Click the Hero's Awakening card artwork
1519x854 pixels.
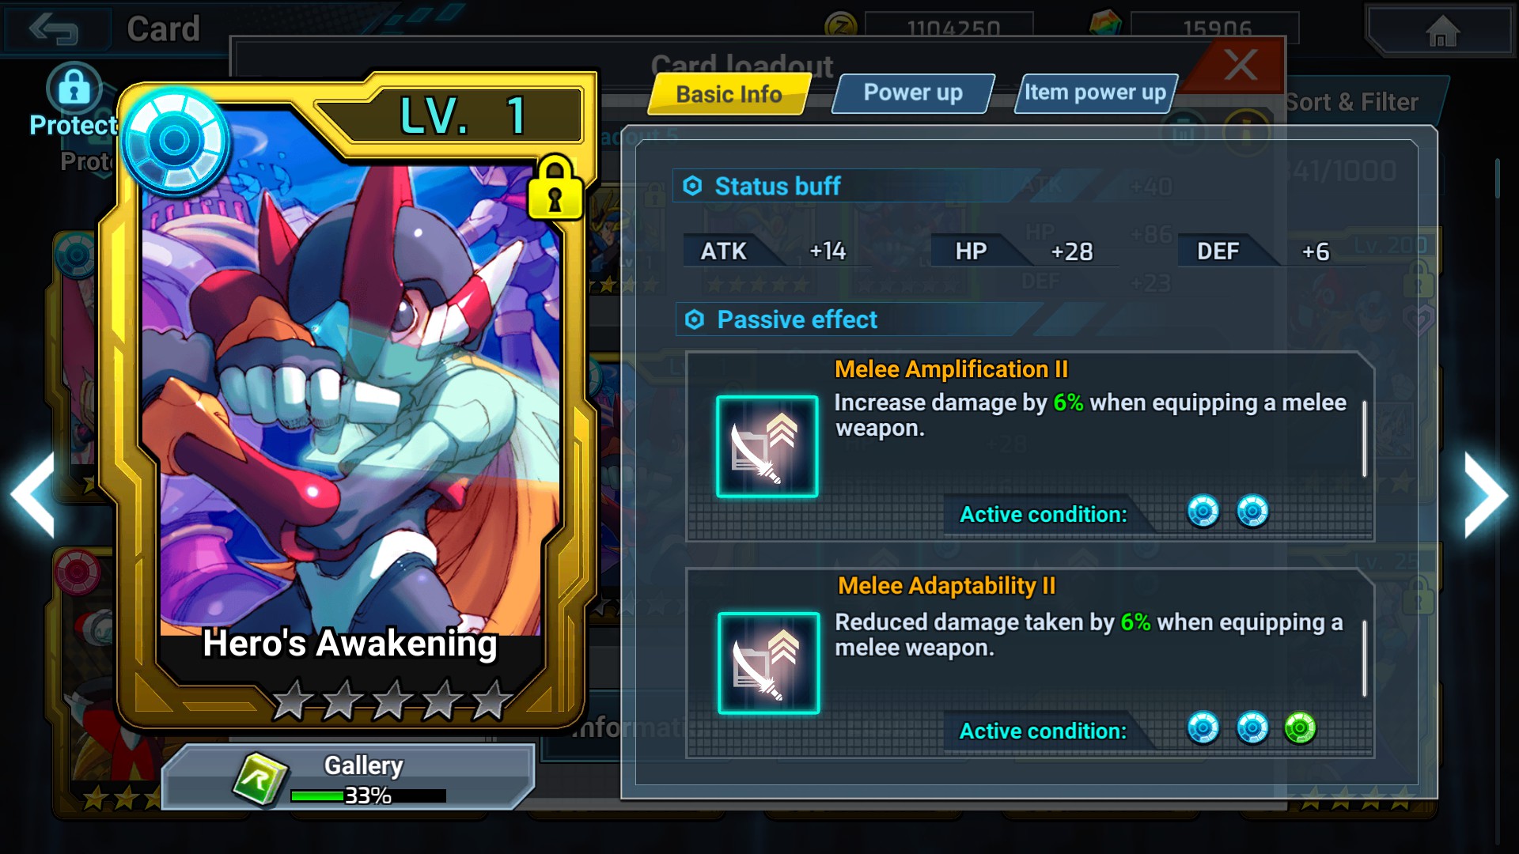[x=352, y=395]
